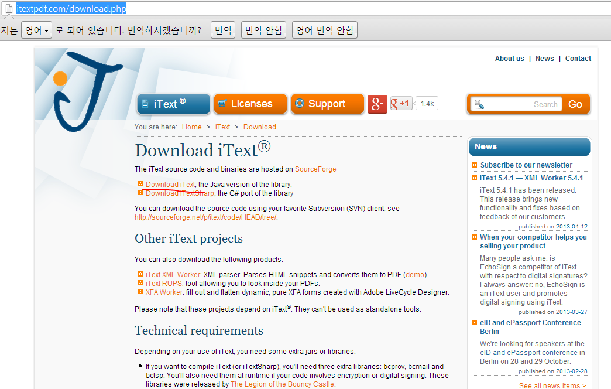The height and width of the screenshot is (389, 611).
Task: Click the 번역 button to translate
Action: click(223, 30)
